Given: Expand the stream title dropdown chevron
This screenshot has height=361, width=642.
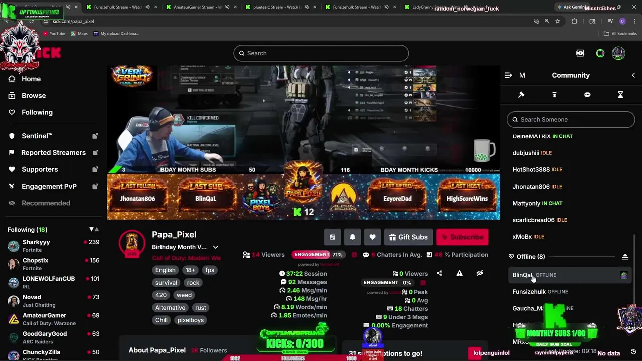Looking at the screenshot, I should point(215,247).
